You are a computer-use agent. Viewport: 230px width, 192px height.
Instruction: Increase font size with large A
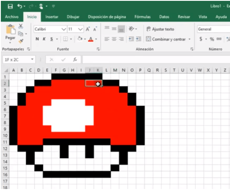pyautogui.click(x=88, y=29)
